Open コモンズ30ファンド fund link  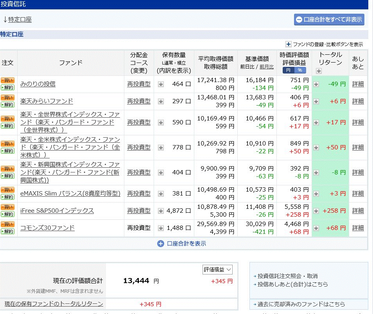tap(47, 228)
